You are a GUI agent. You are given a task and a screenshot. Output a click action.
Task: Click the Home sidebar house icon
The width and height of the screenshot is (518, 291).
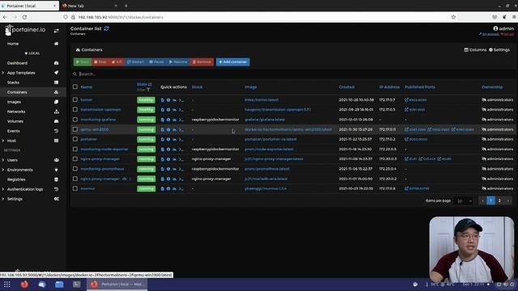pos(56,44)
